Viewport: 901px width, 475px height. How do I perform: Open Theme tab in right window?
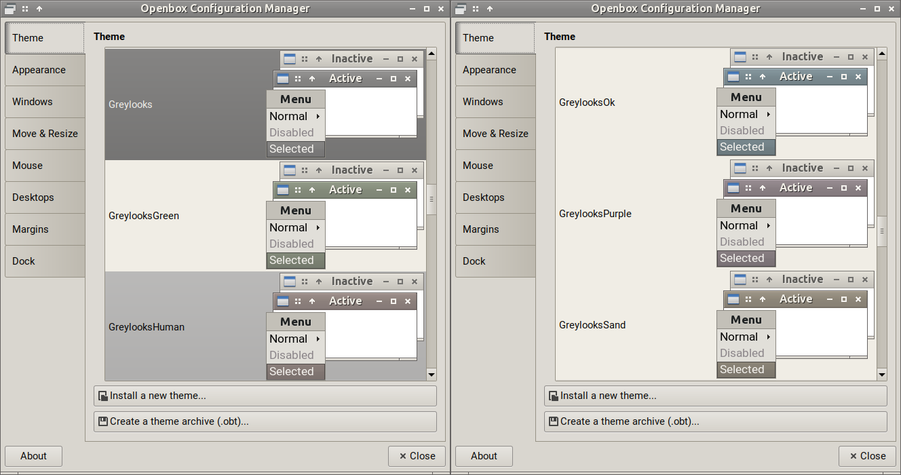[x=495, y=38]
